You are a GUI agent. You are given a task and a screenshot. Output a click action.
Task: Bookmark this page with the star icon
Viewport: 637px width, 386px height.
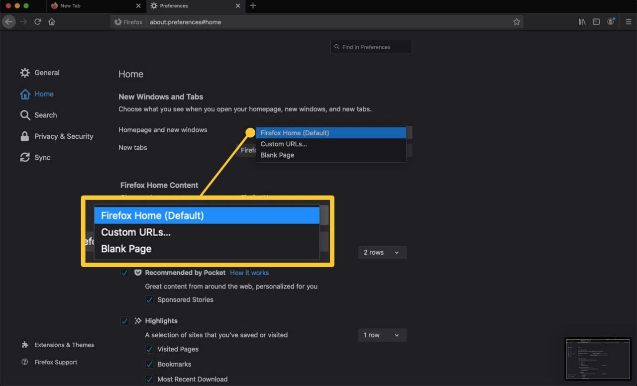(x=517, y=22)
